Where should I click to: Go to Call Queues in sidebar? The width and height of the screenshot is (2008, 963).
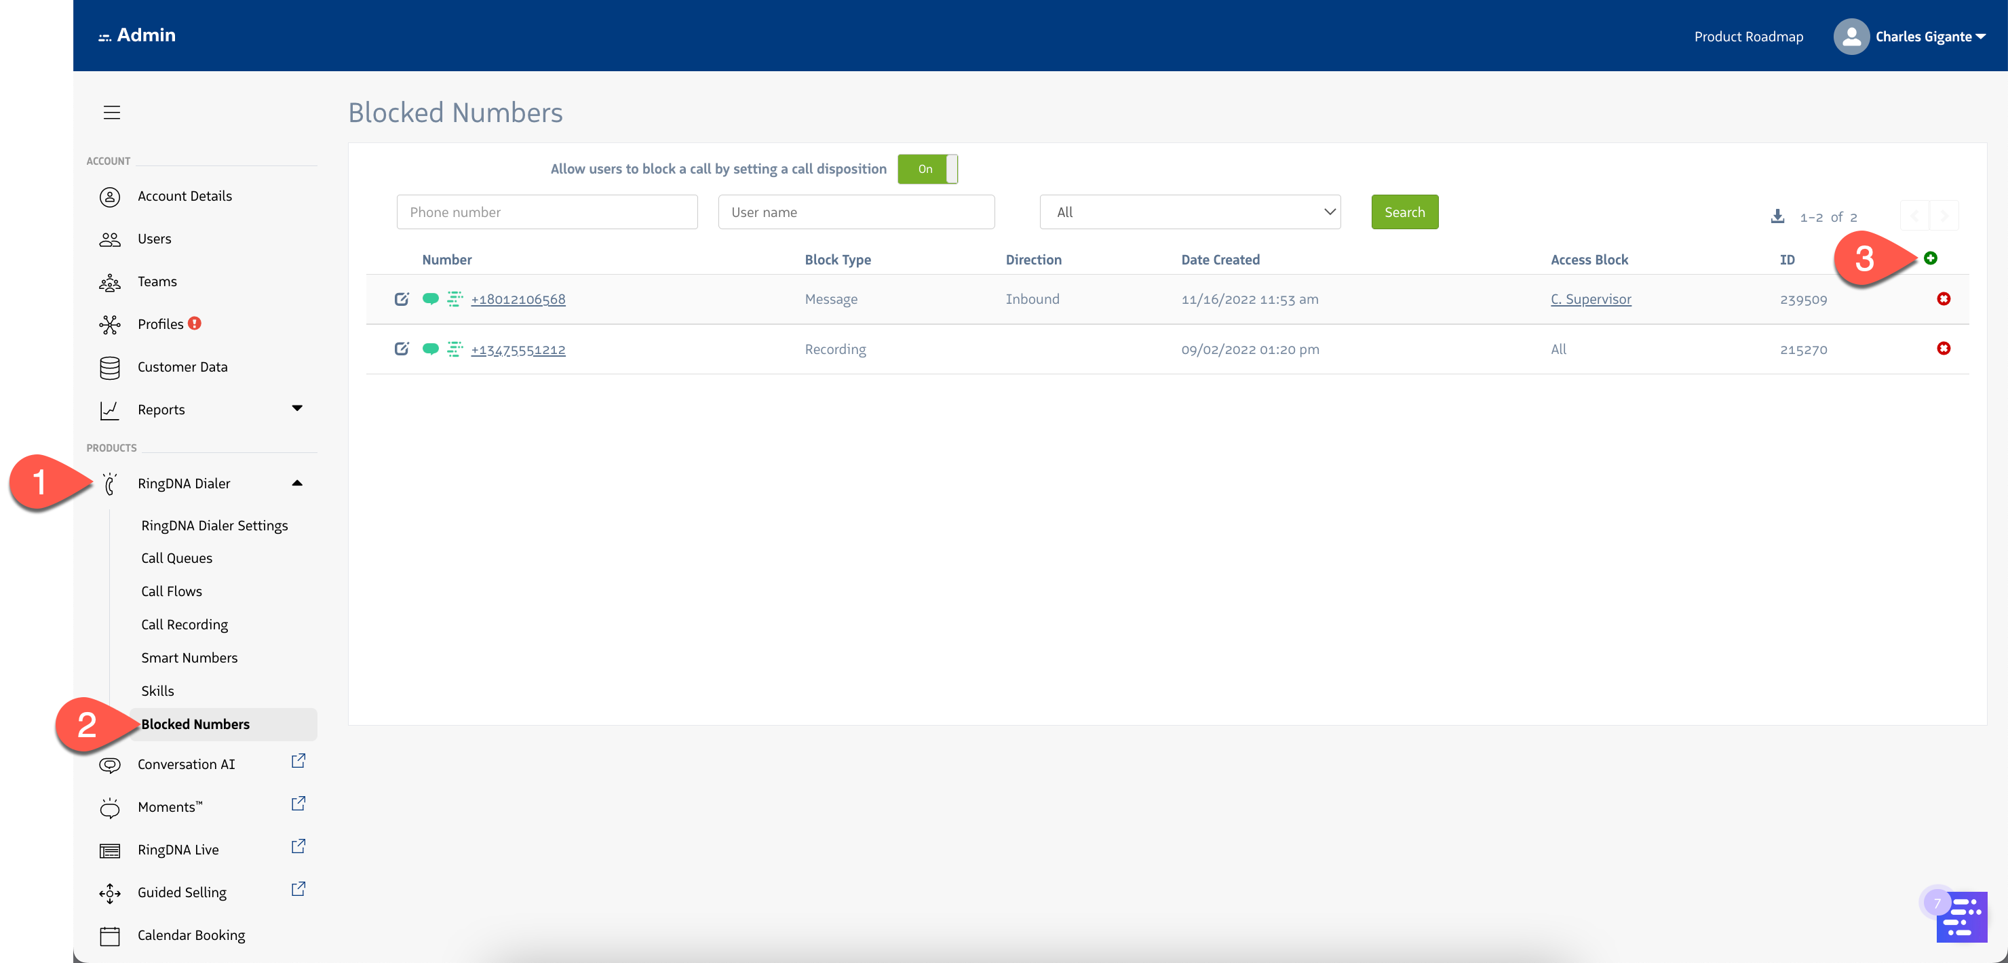click(176, 558)
